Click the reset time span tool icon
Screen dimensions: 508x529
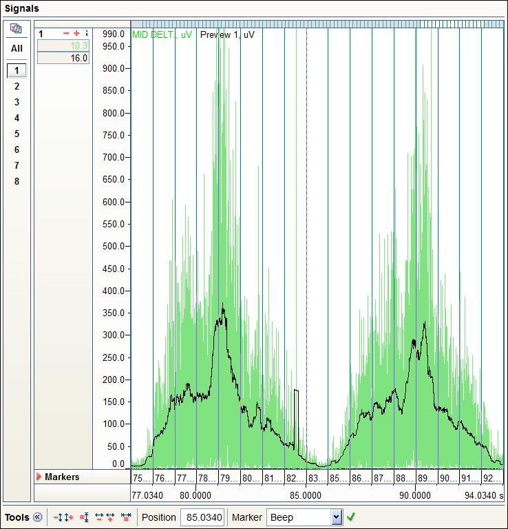pos(126,517)
